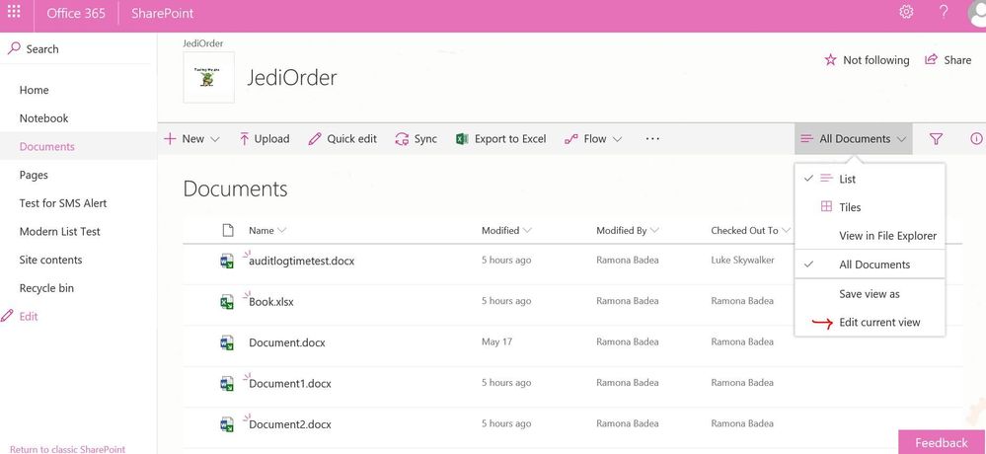Screen dimensions: 986x454
Task: Open the user profile avatar
Action: [976, 15]
